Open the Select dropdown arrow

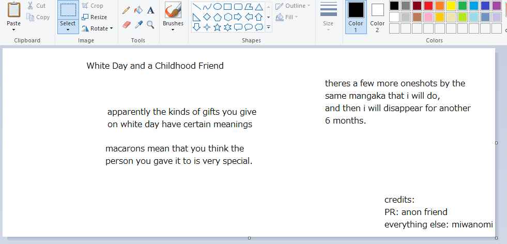point(68,30)
